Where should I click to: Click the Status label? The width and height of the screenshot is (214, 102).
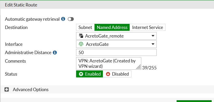(11, 74)
